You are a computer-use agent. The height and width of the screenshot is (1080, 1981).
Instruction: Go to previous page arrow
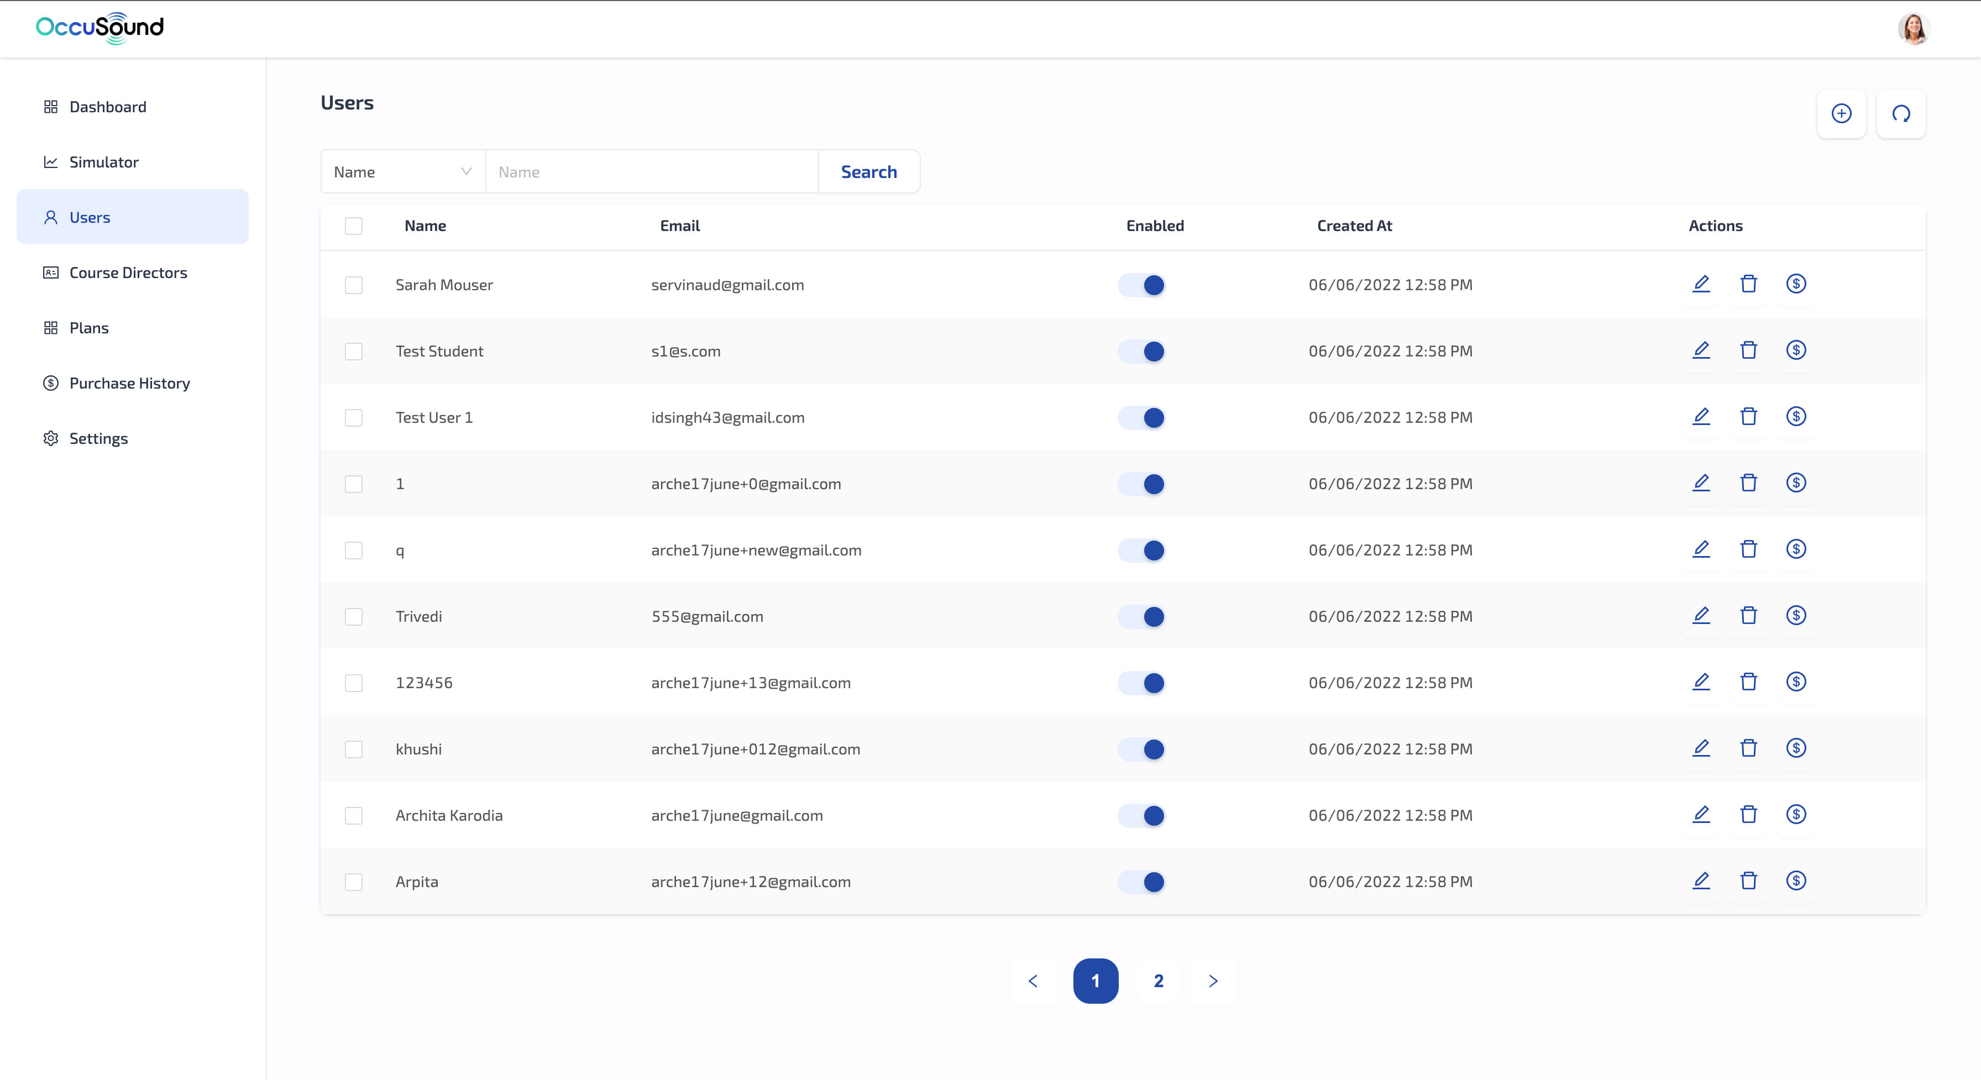(x=1033, y=981)
